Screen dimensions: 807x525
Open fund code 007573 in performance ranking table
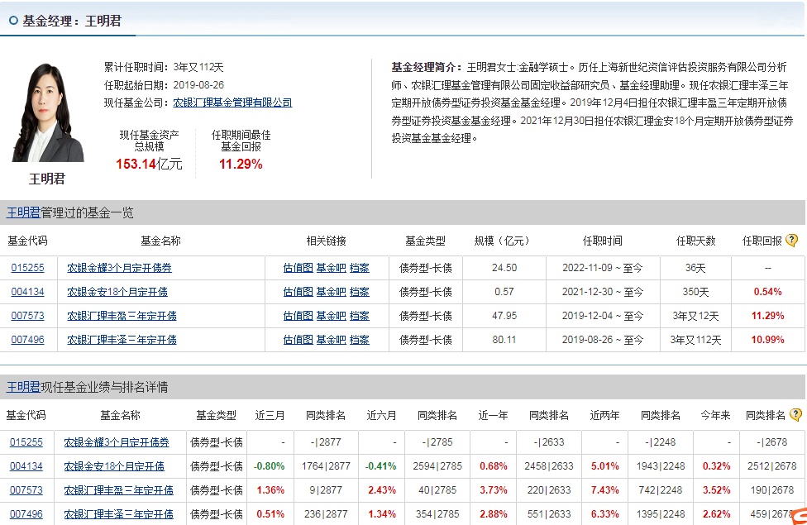click(26, 490)
